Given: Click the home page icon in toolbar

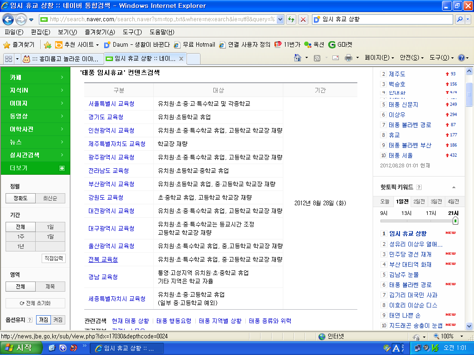Looking at the screenshot, I should [299, 58].
